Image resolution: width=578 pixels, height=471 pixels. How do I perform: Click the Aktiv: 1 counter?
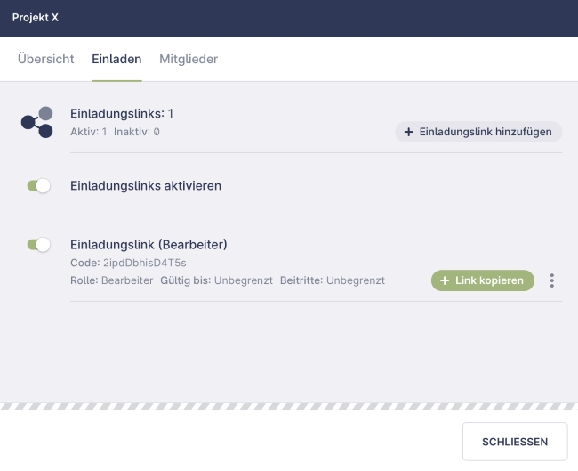coord(88,132)
